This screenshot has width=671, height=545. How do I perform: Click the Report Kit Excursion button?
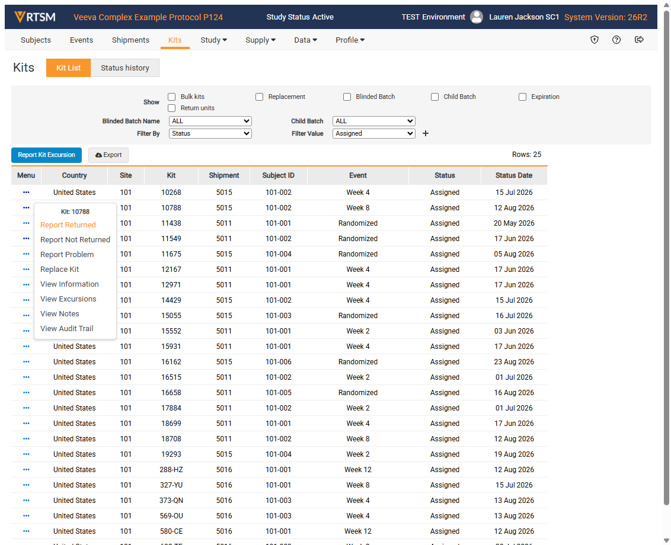46,155
